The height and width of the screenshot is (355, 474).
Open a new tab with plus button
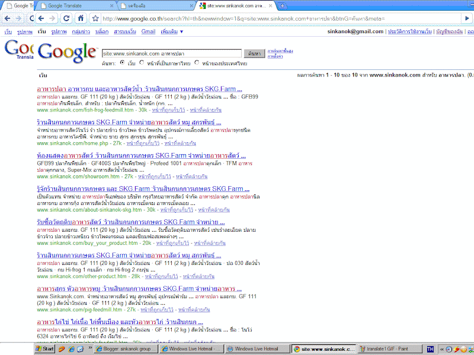click(282, 5)
